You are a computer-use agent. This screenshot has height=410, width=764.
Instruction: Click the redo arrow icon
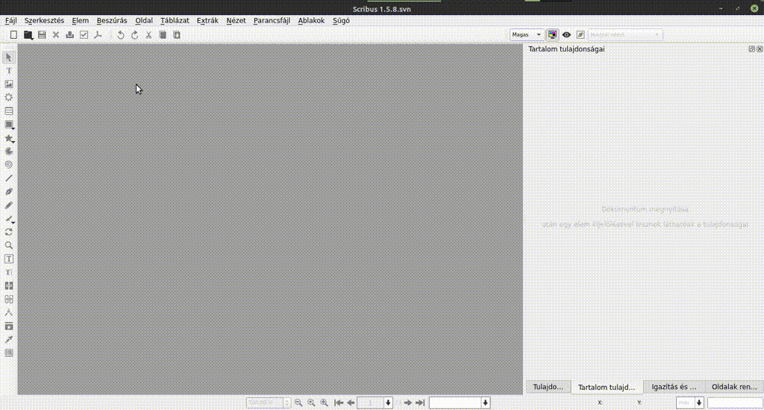[134, 34]
